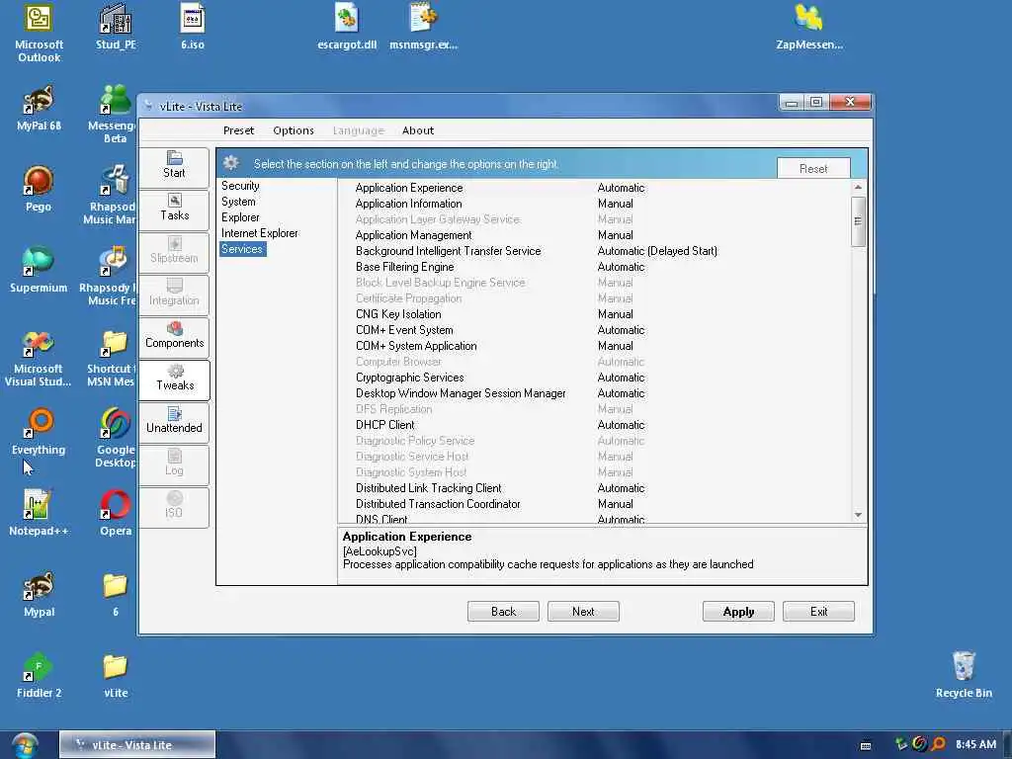Select the Stud_PE desktop shortcut

pyautogui.click(x=116, y=27)
